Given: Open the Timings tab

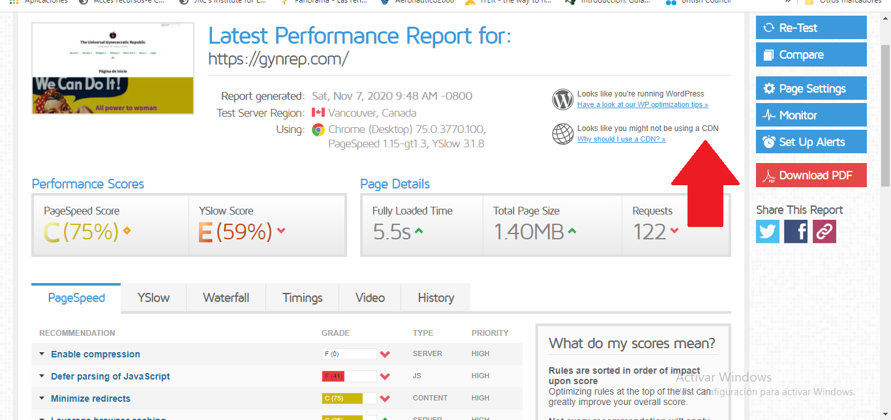Looking at the screenshot, I should click(x=303, y=297).
